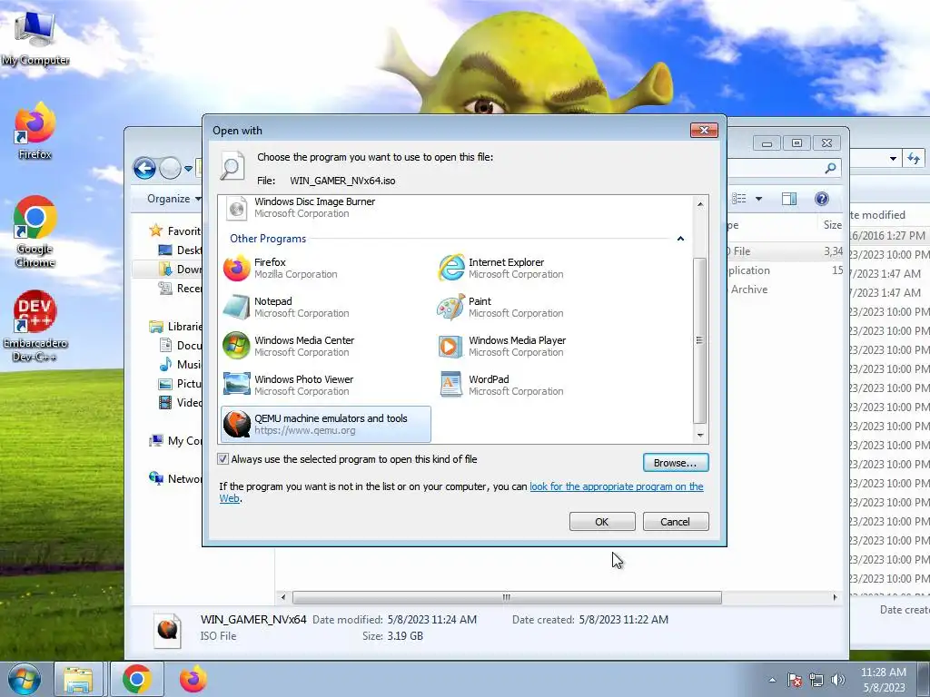This screenshot has height=697, width=930.
Task: Select Documents library in navigation pane
Action: 181,346
